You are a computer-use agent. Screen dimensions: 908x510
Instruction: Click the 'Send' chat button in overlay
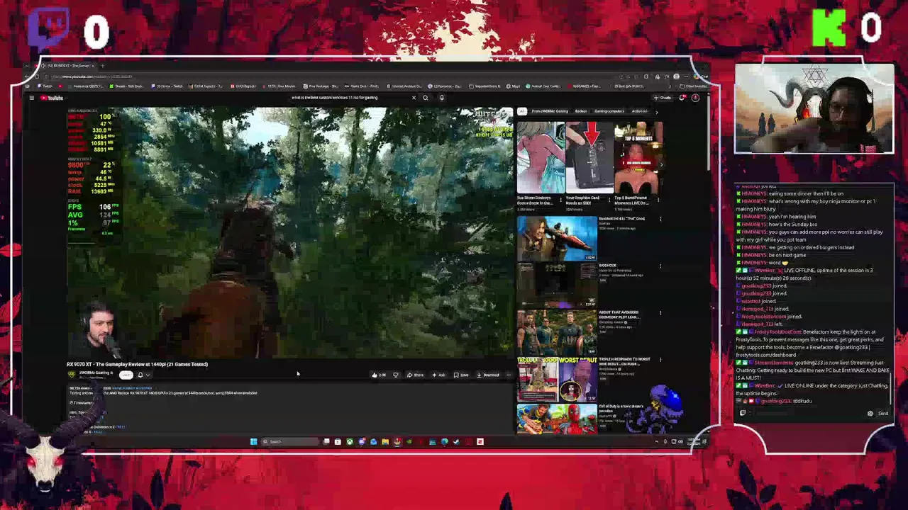click(883, 414)
